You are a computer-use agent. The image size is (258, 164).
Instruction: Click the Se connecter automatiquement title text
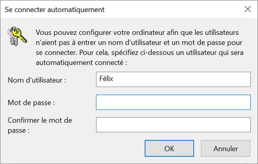tap(55, 9)
